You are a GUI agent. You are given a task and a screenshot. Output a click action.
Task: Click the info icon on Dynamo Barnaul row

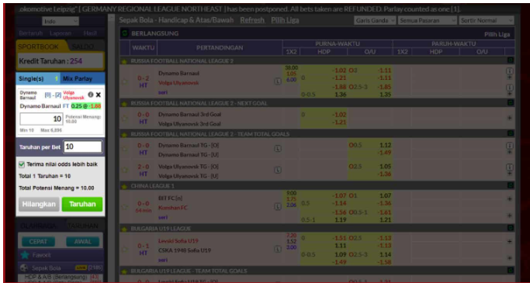[x=509, y=71]
